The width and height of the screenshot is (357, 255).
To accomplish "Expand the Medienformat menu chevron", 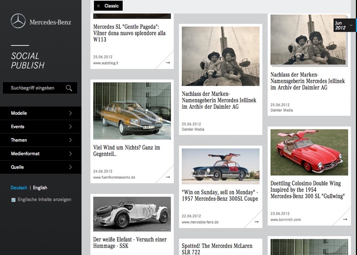I will click(x=70, y=154).
